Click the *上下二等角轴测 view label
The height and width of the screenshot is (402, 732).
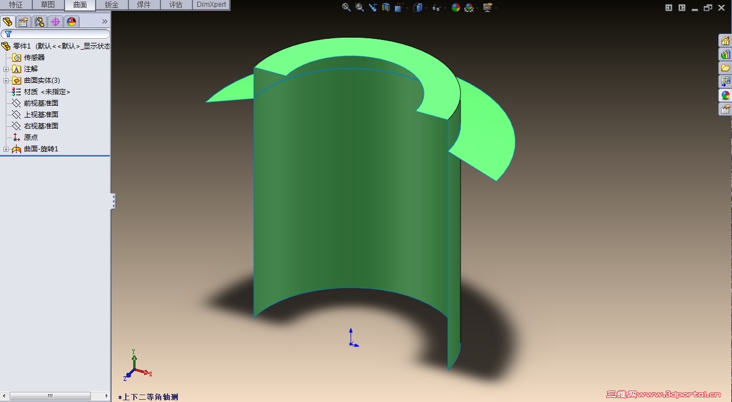(149, 397)
